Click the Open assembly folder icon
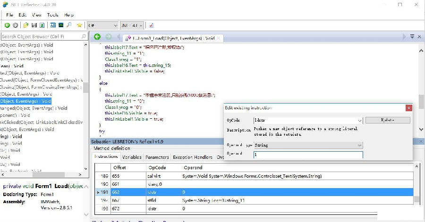 pos(26,25)
